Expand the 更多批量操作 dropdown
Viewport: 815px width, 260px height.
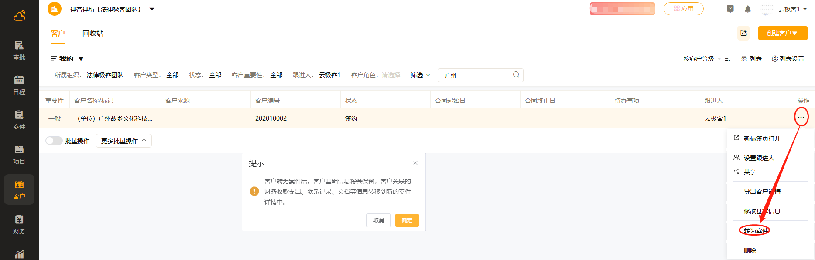123,141
